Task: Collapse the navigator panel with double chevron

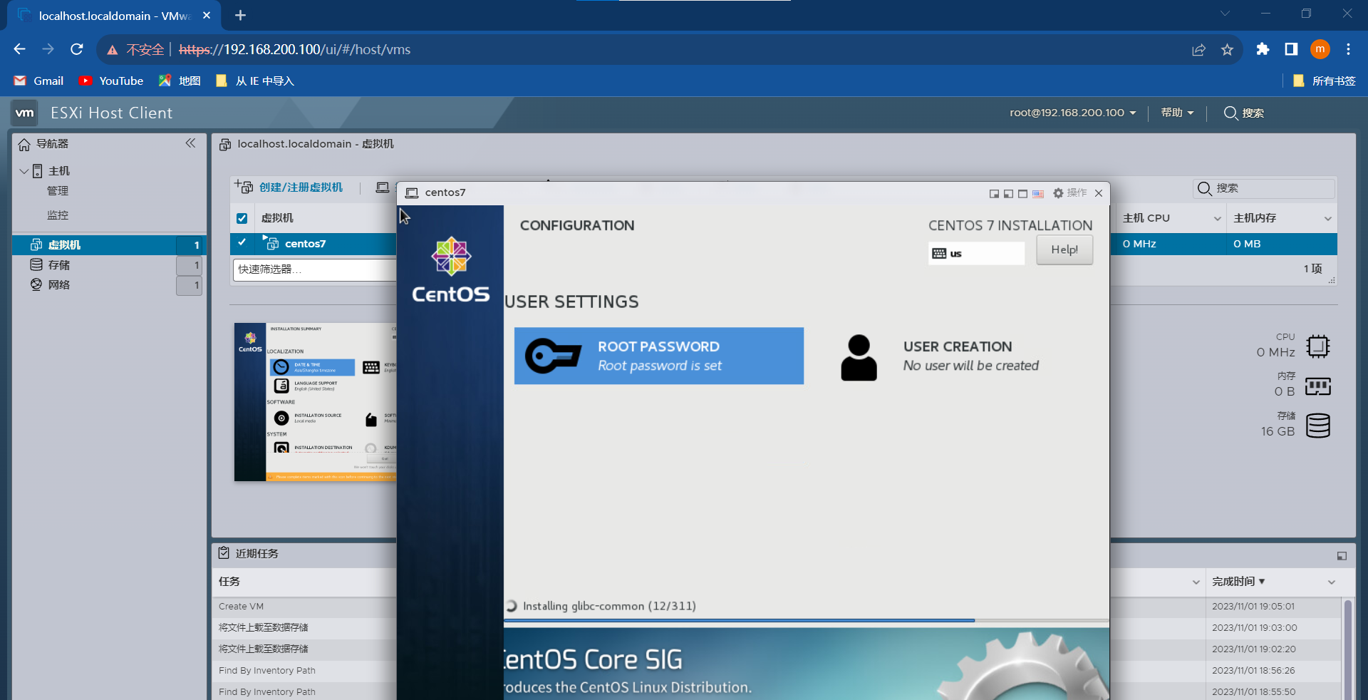Action: point(190,143)
